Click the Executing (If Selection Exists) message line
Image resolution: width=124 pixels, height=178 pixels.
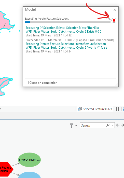(62, 28)
